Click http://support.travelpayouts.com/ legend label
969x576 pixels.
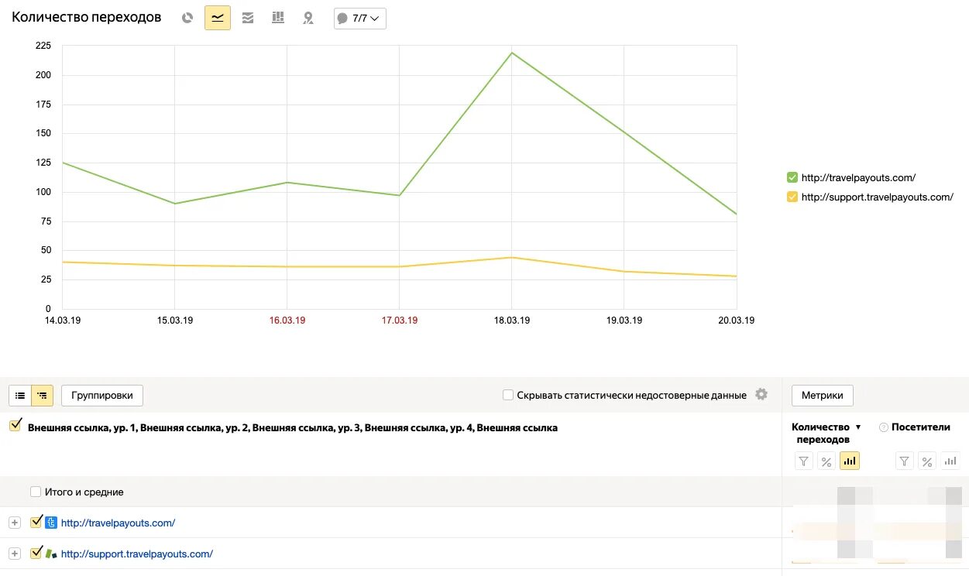coord(878,197)
